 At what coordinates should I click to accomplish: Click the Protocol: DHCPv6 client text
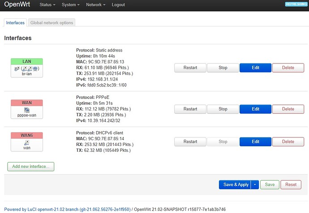[x=100, y=133]
